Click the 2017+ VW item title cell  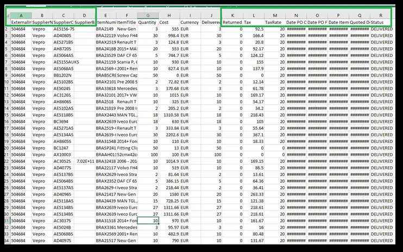(x=127, y=95)
